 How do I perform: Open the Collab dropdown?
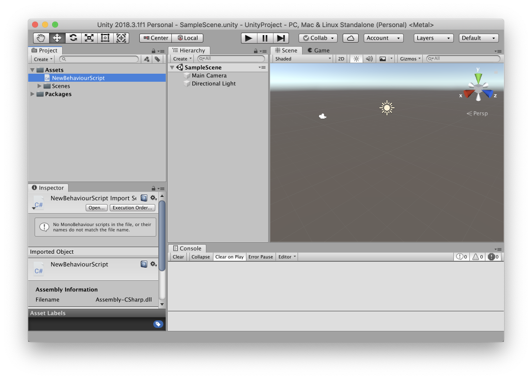click(318, 38)
